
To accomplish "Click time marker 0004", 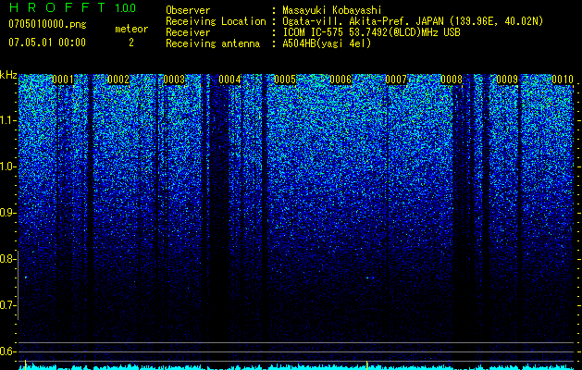I will (229, 80).
